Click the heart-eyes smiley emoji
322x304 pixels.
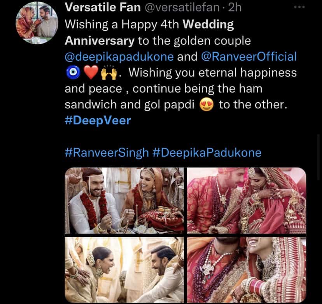click(x=206, y=105)
